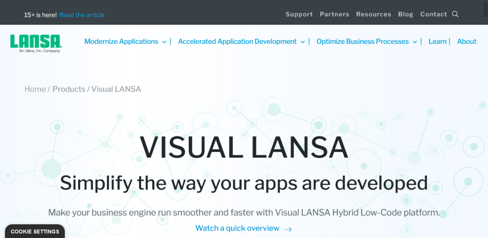Open the Contact page

coord(434,14)
